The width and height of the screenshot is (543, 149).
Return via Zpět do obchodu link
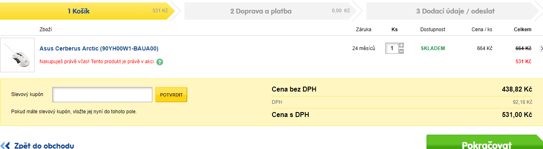tap(44, 146)
